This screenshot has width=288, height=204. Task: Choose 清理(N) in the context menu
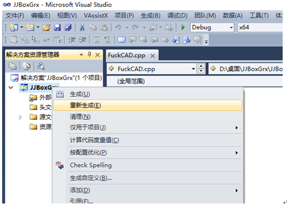148,117
